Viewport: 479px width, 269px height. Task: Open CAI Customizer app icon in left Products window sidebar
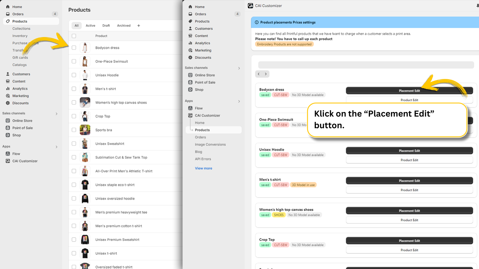pyautogui.click(x=8, y=161)
